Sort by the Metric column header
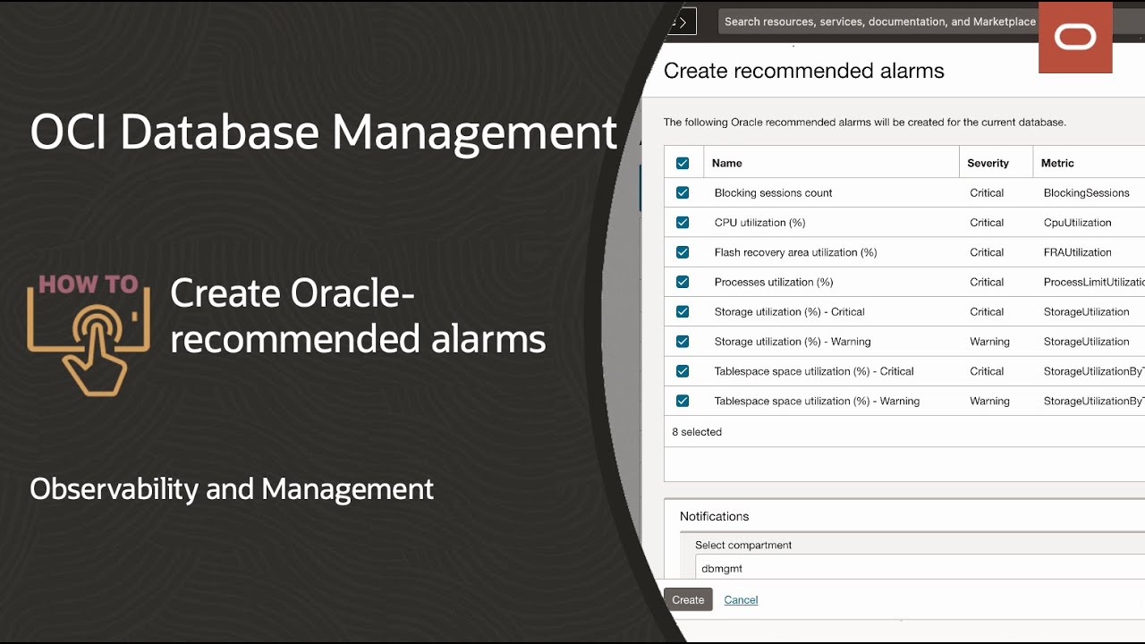The height and width of the screenshot is (644, 1145). point(1057,163)
